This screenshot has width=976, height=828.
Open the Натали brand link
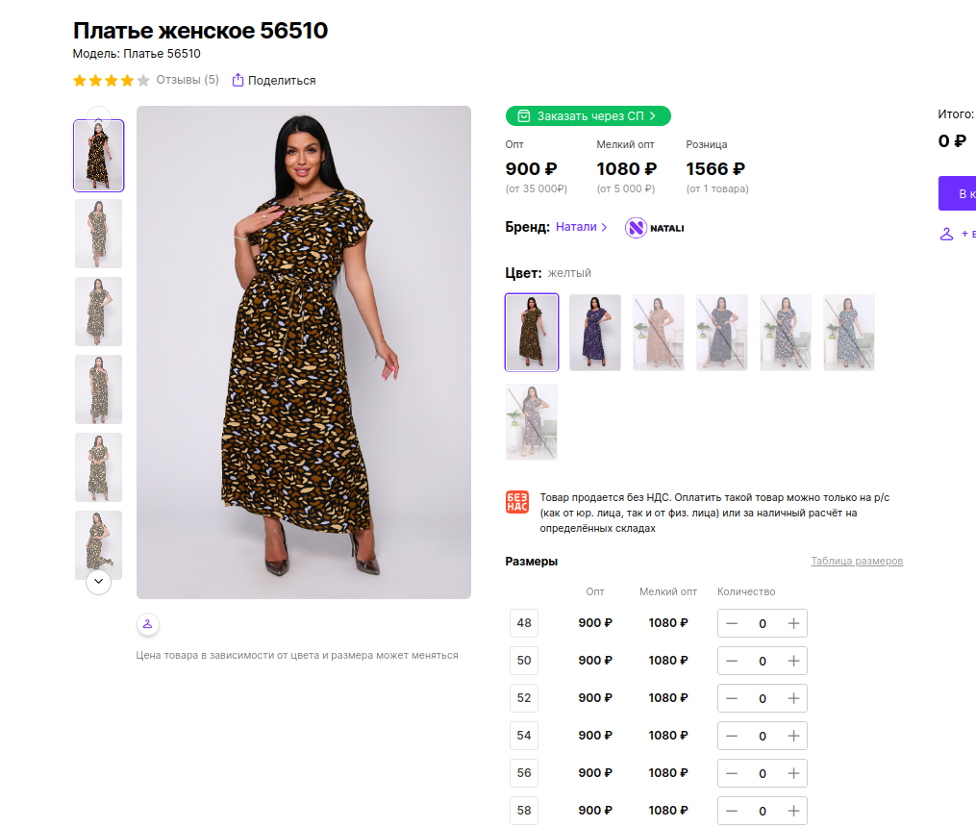click(x=581, y=227)
